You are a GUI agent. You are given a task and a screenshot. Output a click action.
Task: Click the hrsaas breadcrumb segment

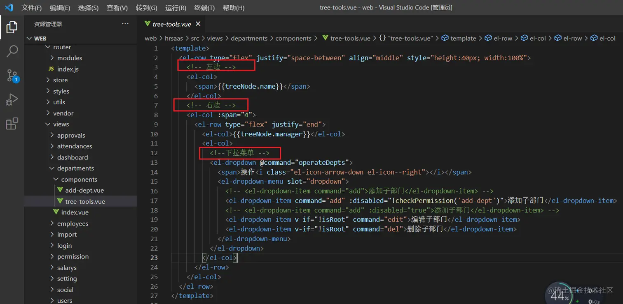click(x=173, y=38)
